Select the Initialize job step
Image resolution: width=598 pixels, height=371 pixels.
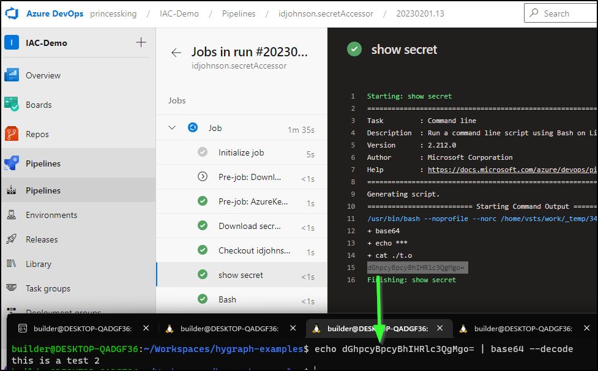coord(242,152)
